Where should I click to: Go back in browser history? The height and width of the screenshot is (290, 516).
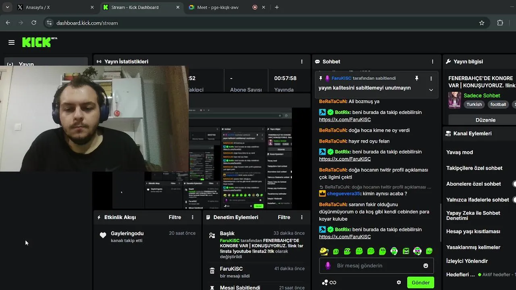click(x=8, y=23)
